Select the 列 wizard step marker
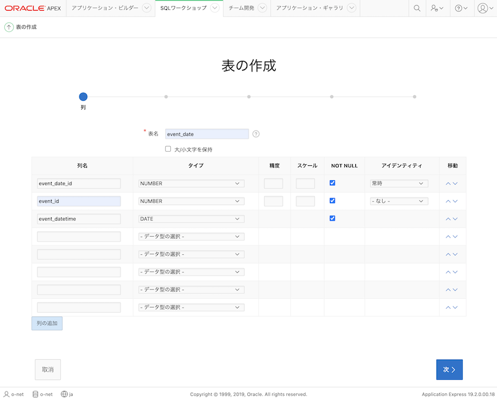The width and height of the screenshot is (497, 399). pos(83,97)
